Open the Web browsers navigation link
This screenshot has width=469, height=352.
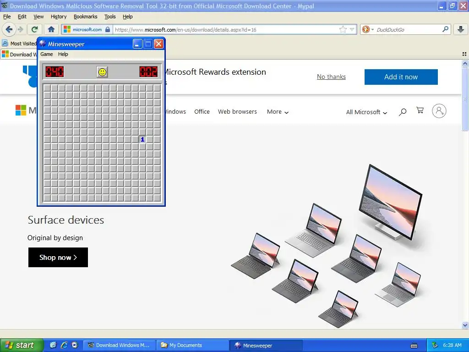tap(237, 112)
